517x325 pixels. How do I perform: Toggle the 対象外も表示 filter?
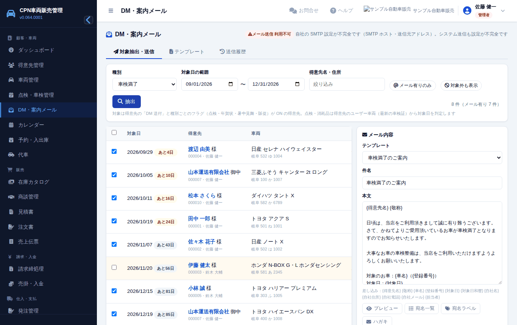461,85
